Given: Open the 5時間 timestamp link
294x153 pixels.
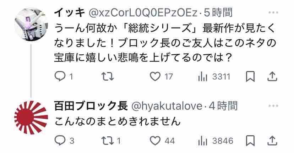Looking at the screenshot, I should point(218,13).
